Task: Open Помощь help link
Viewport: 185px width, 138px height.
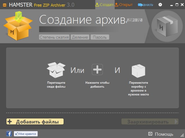Action: click(164, 134)
